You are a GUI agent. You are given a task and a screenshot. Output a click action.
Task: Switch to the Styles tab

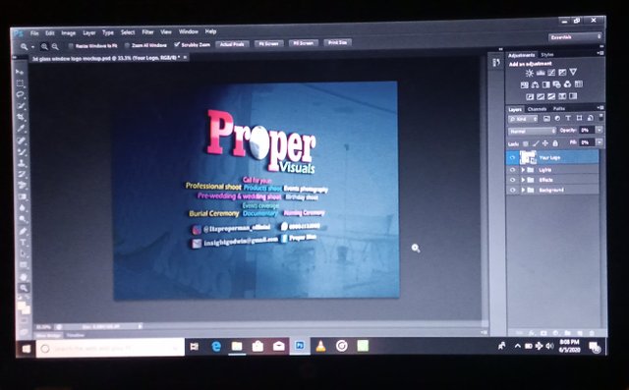(546, 54)
